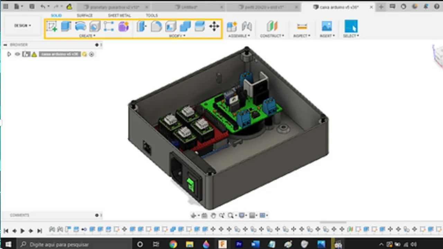Viewport: 443px width, 249px height.
Task: Select the Revolve tool
Action: tap(80, 27)
